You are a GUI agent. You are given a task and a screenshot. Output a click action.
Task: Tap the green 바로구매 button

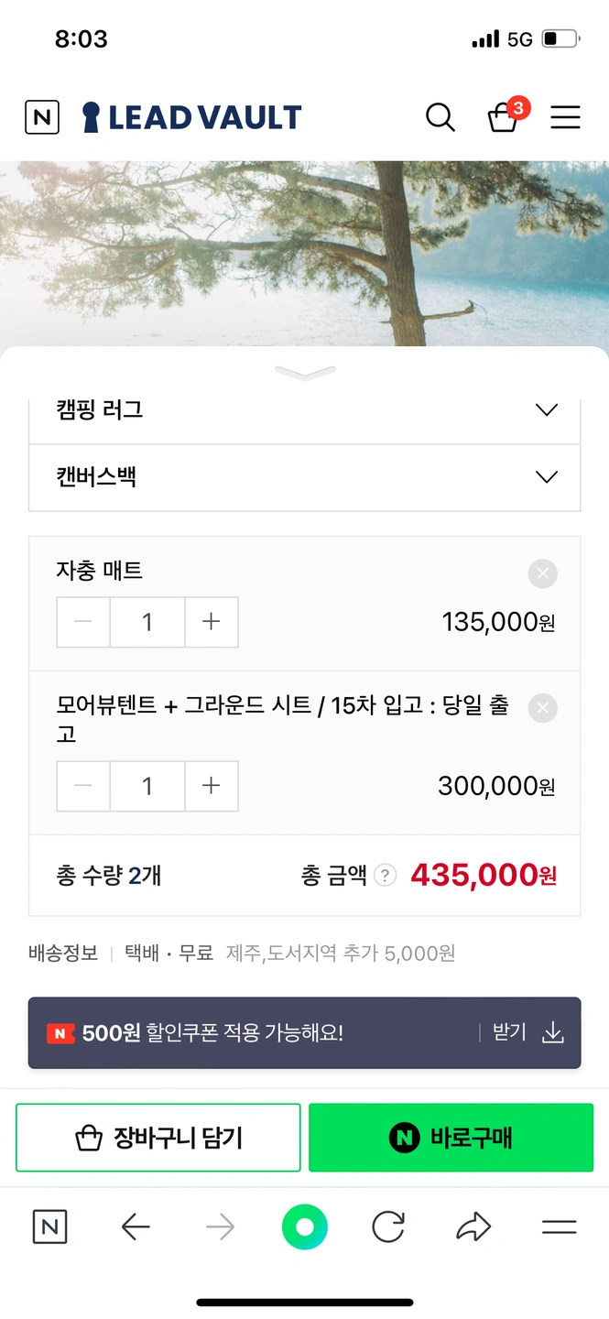click(x=451, y=1138)
